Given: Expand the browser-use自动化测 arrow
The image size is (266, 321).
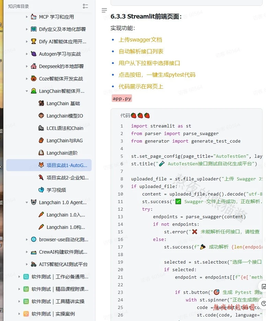Looking at the screenshot, I should click(x=26, y=240).
